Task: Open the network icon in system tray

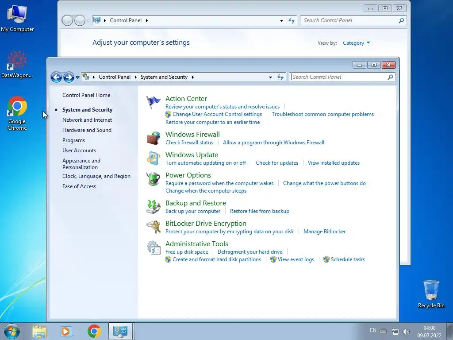Action: click(x=395, y=331)
